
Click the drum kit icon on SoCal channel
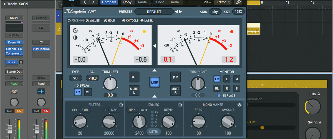pos(14,91)
